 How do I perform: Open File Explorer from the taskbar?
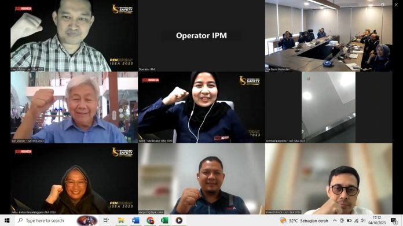(x=121, y=220)
